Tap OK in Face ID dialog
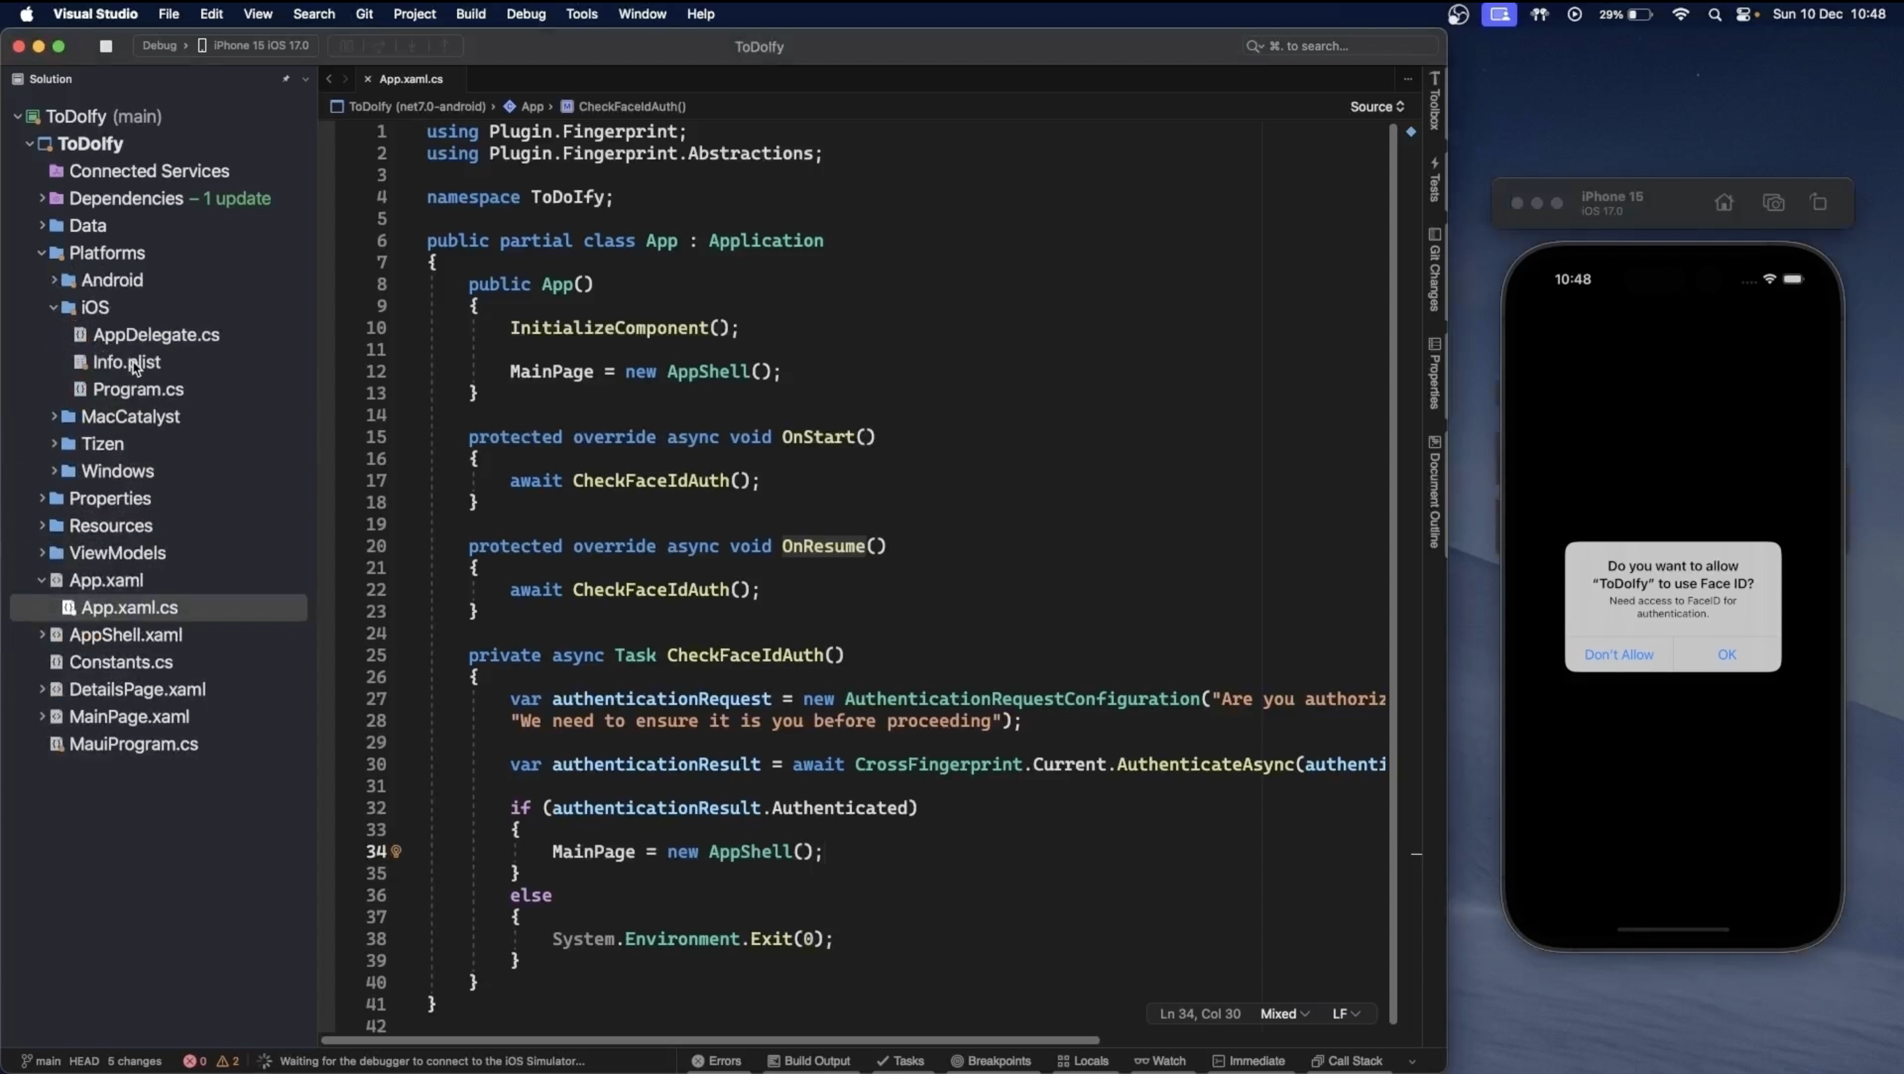Screen dimensions: 1904x1074 point(1727,654)
